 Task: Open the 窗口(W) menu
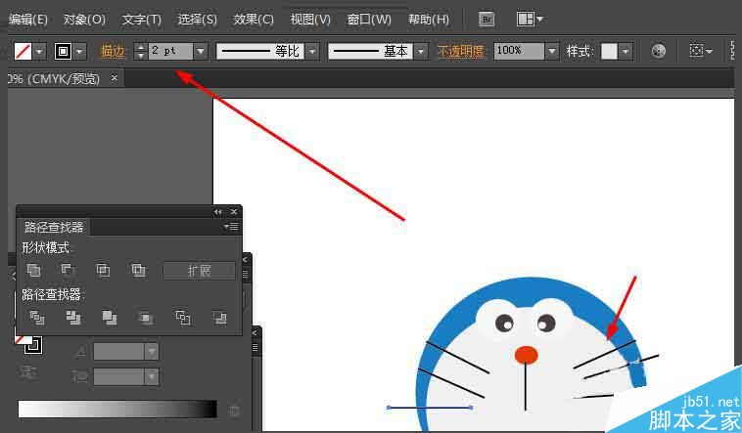click(x=369, y=20)
